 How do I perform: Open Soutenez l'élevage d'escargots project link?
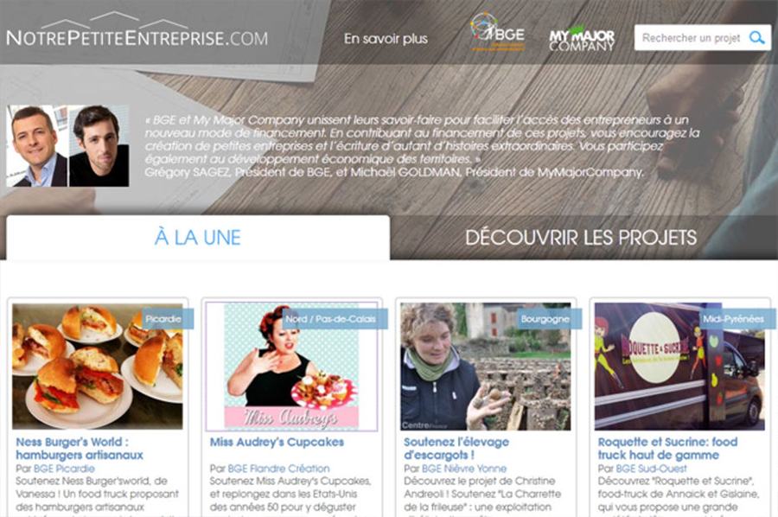point(456,449)
